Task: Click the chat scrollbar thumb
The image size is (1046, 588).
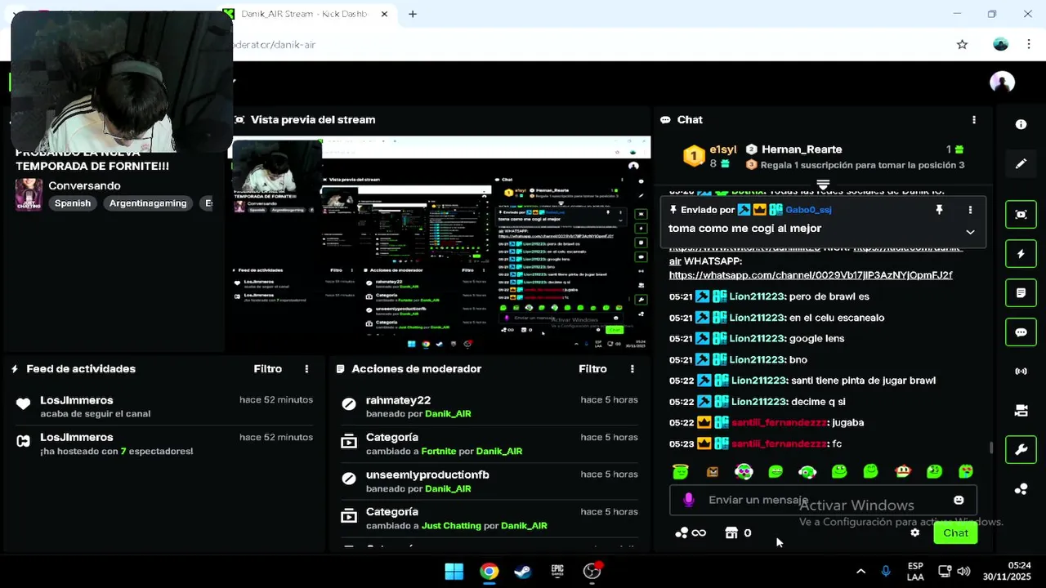Action: 991,448
